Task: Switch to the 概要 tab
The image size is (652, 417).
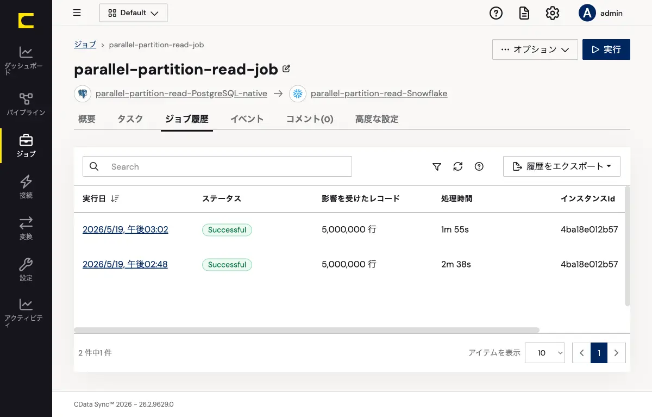Action: pyautogui.click(x=87, y=119)
